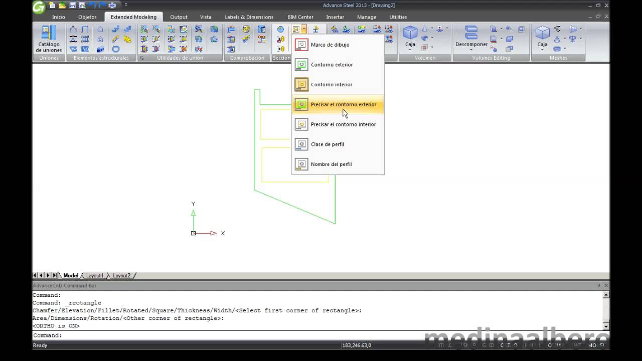642x361 pixels.
Task: Open the Labels & Dimensions tab
Action: coord(249,17)
